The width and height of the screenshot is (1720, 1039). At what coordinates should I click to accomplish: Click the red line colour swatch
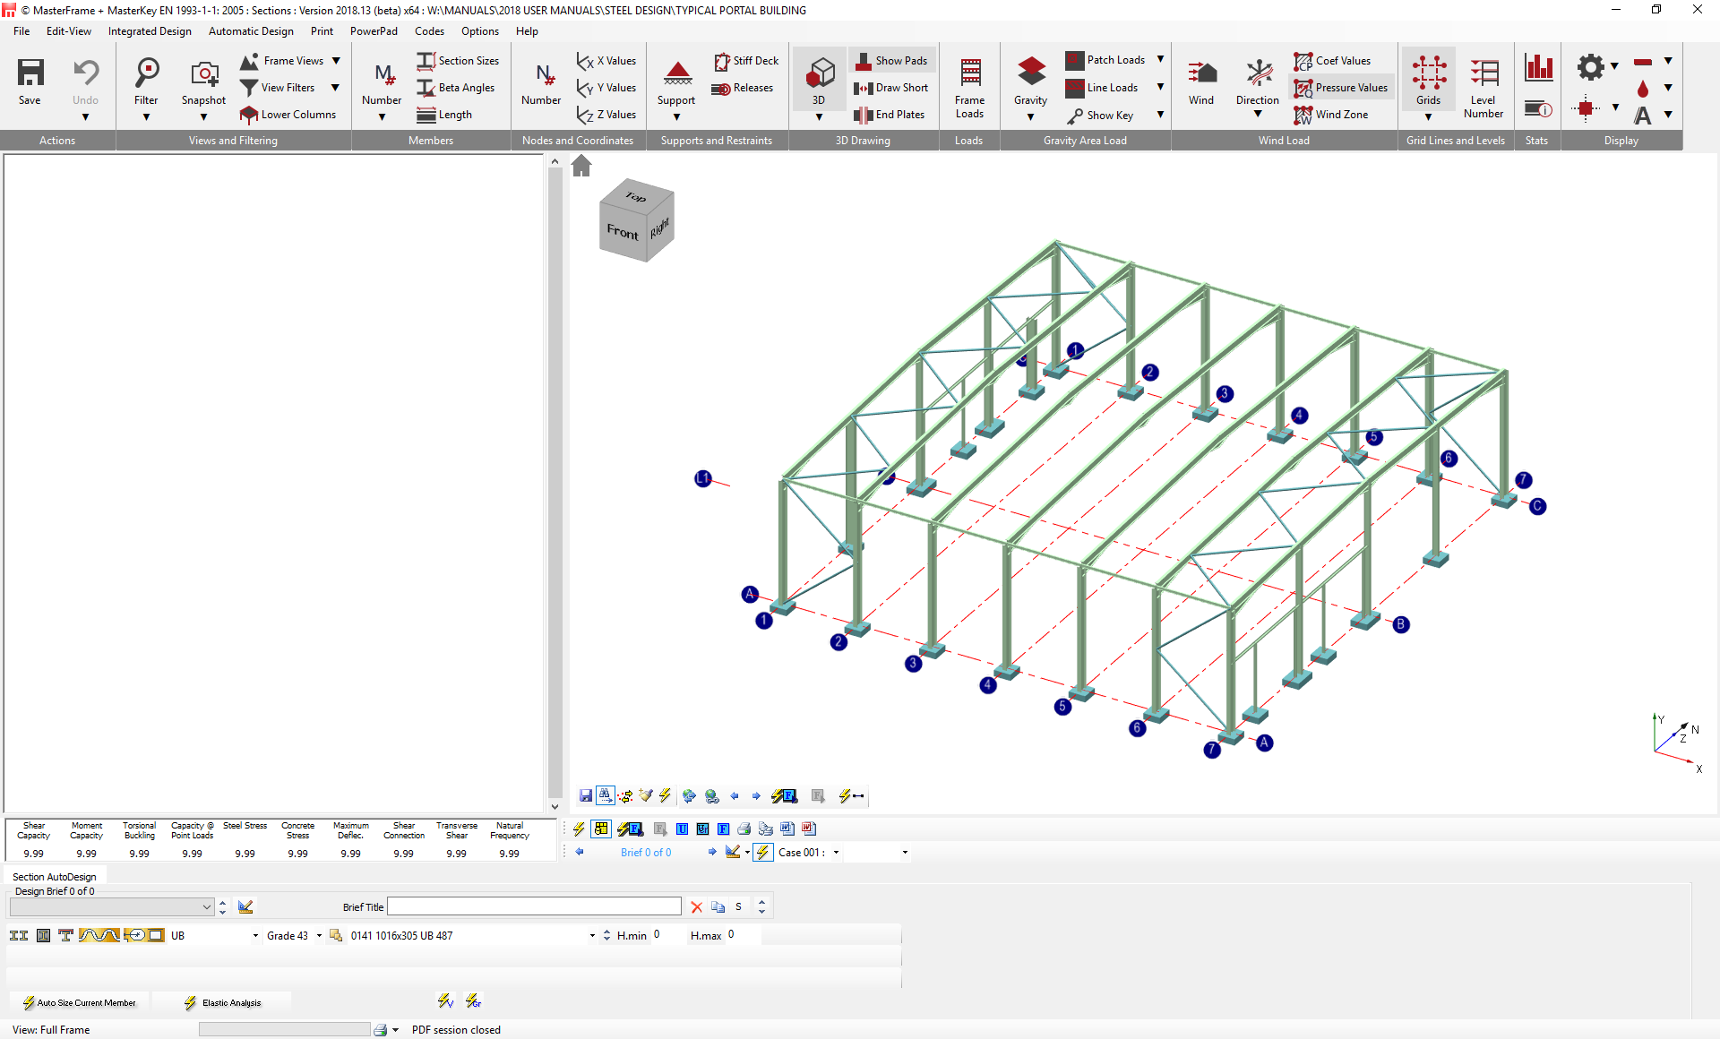point(1642,62)
